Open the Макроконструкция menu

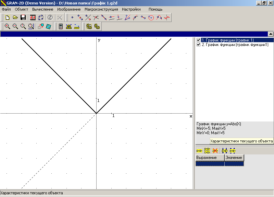pos(101,9)
